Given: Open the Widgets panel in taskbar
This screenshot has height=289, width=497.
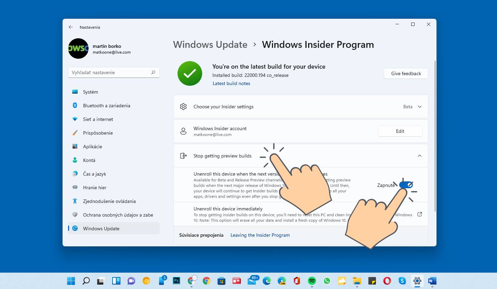Looking at the screenshot, I should 116,281.
